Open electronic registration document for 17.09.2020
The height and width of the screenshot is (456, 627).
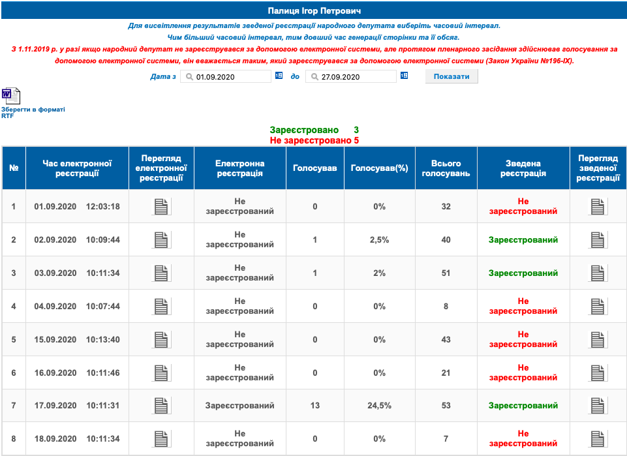[161, 406]
